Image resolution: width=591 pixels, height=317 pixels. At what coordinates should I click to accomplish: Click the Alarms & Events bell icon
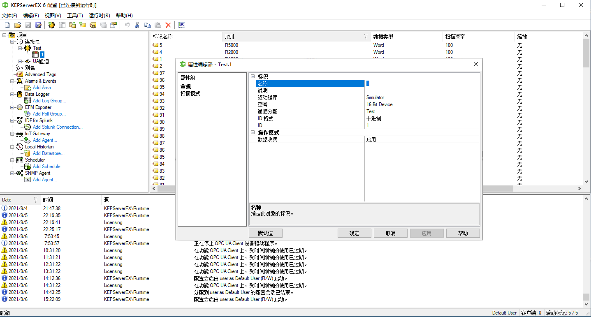point(20,81)
